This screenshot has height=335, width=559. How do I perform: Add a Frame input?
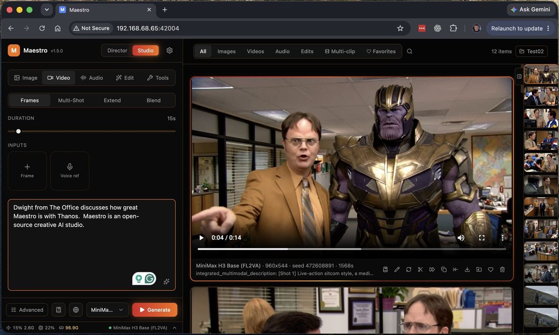pyautogui.click(x=27, y=171)
